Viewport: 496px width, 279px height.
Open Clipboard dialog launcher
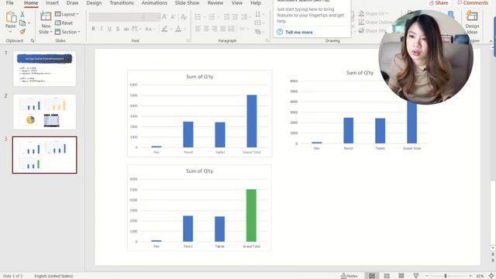[33, 41]
